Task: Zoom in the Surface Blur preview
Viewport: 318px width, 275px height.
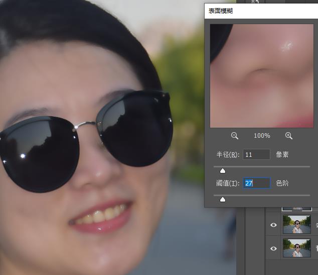Action: point(289,136)
